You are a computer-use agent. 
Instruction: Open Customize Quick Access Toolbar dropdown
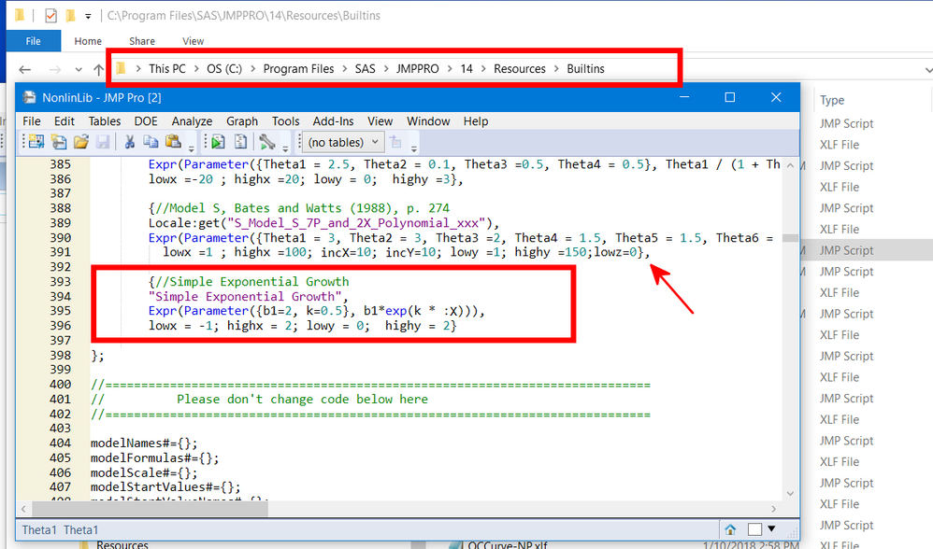88,16
